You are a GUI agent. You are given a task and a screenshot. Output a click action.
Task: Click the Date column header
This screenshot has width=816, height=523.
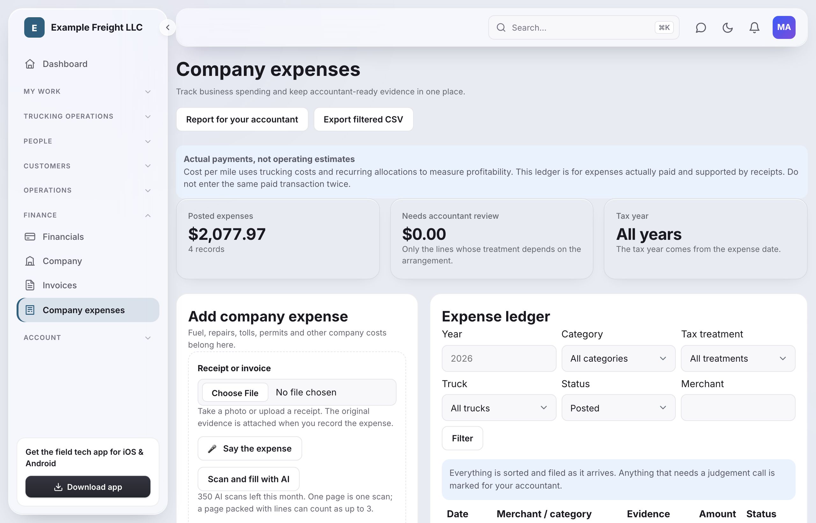coord(457,514)
